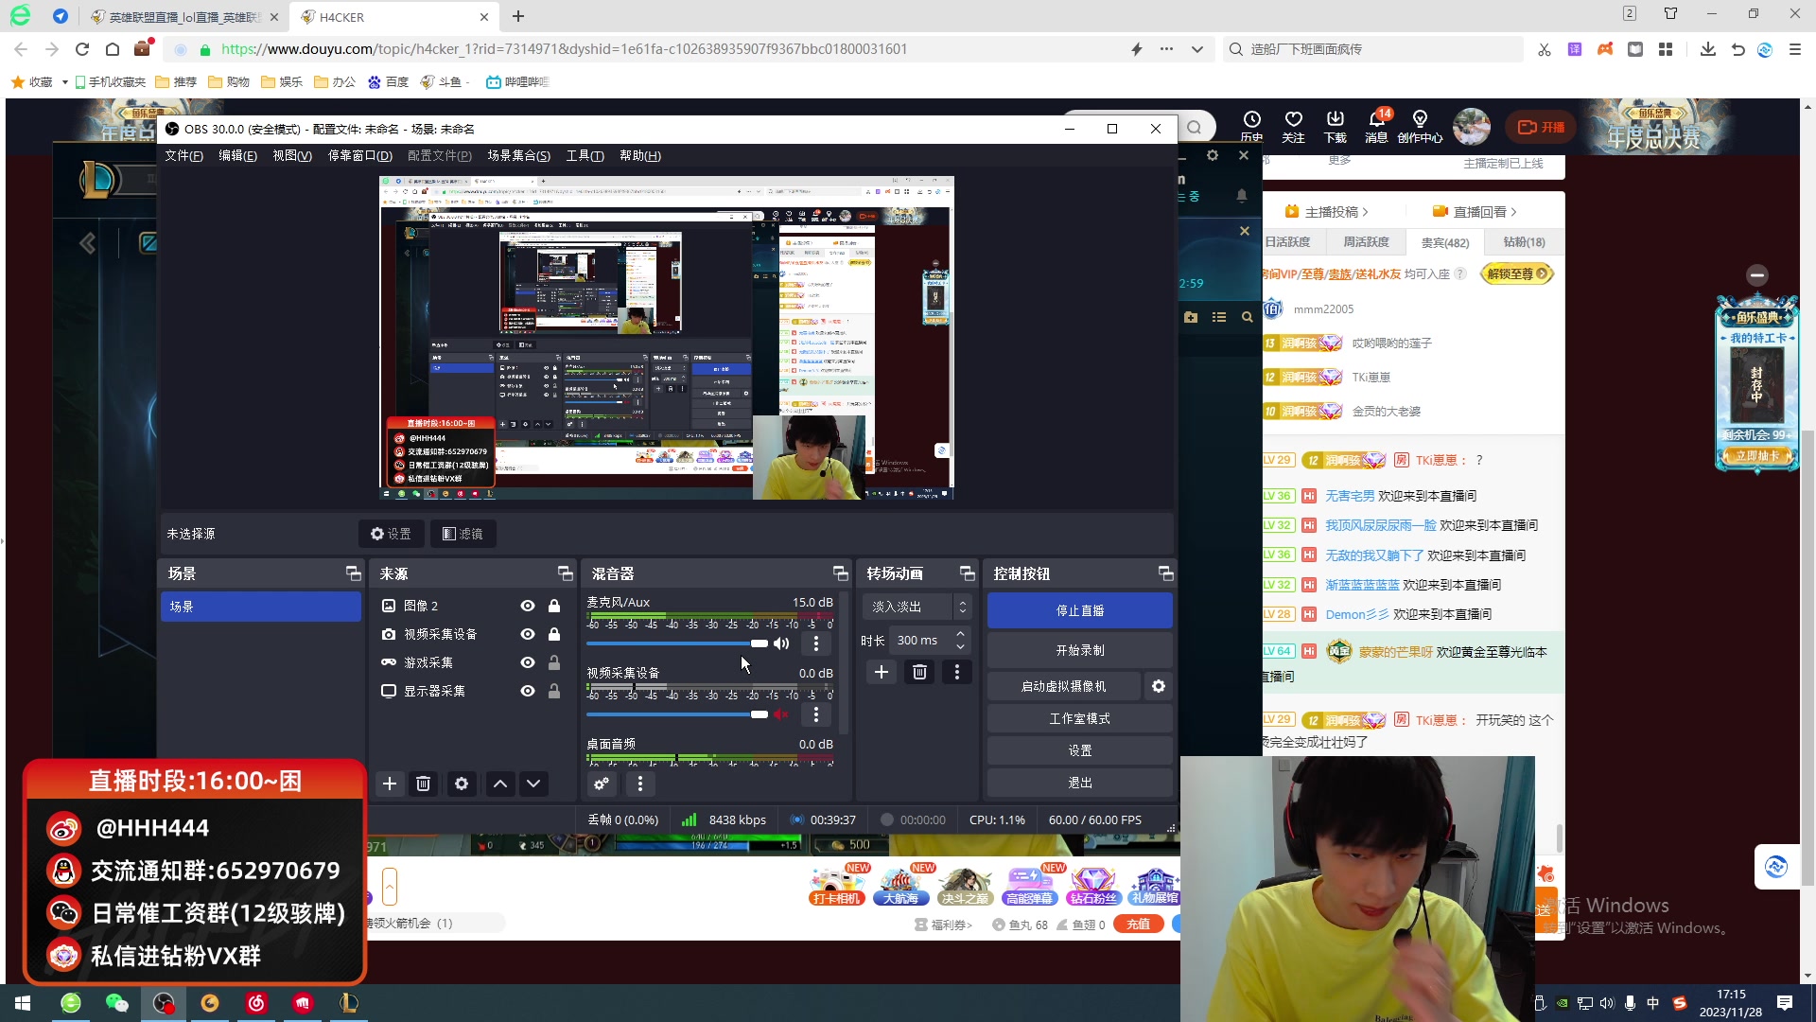Unmute the 视频采集设备 audio channel
Image resolution: width=1816 pixels, height=1022 pixels.
[x=781, y=714]
